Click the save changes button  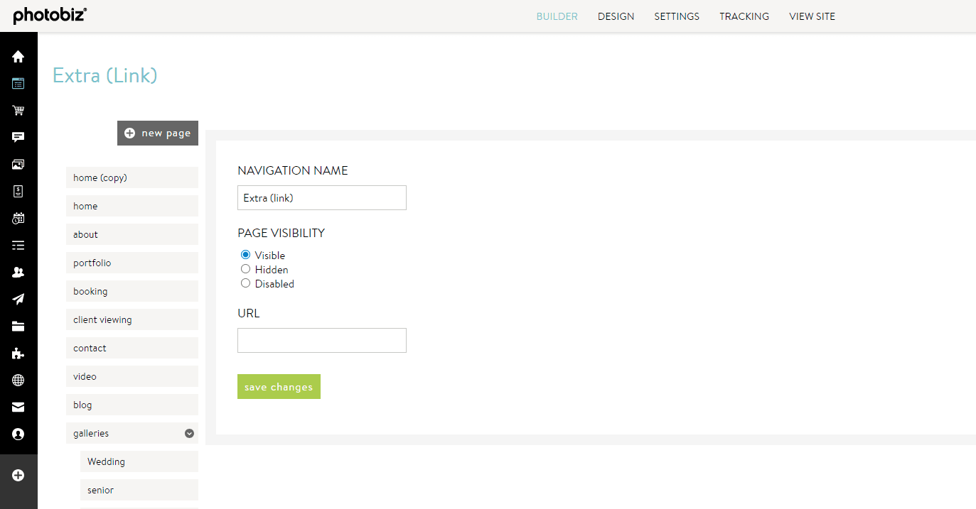point(279,386)
